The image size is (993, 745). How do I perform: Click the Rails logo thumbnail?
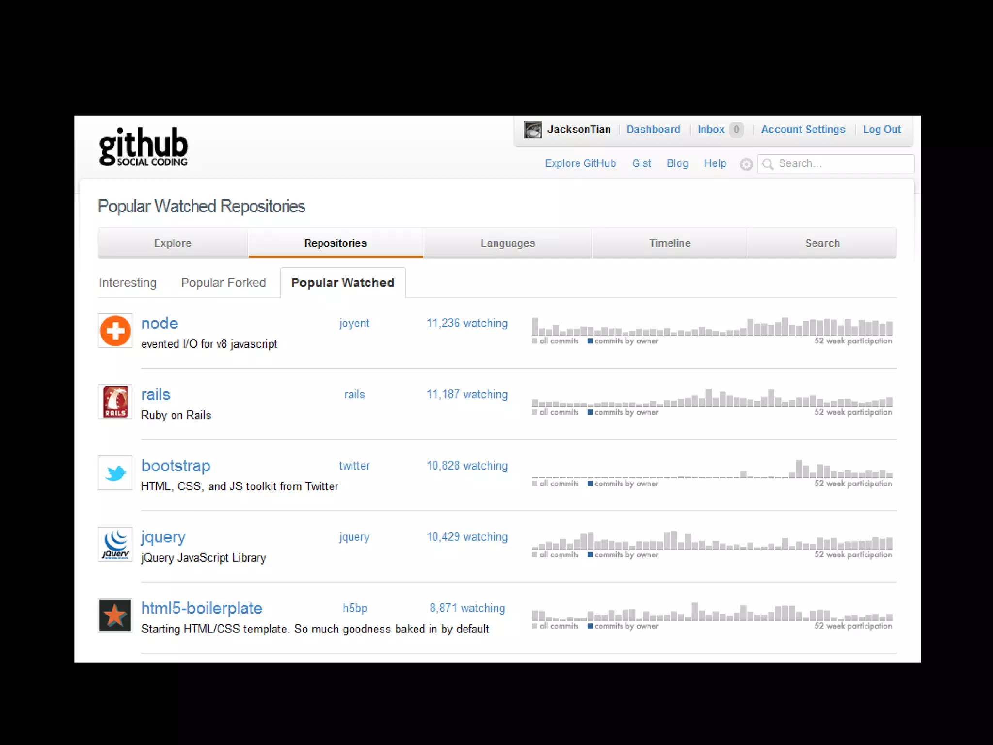115,402
